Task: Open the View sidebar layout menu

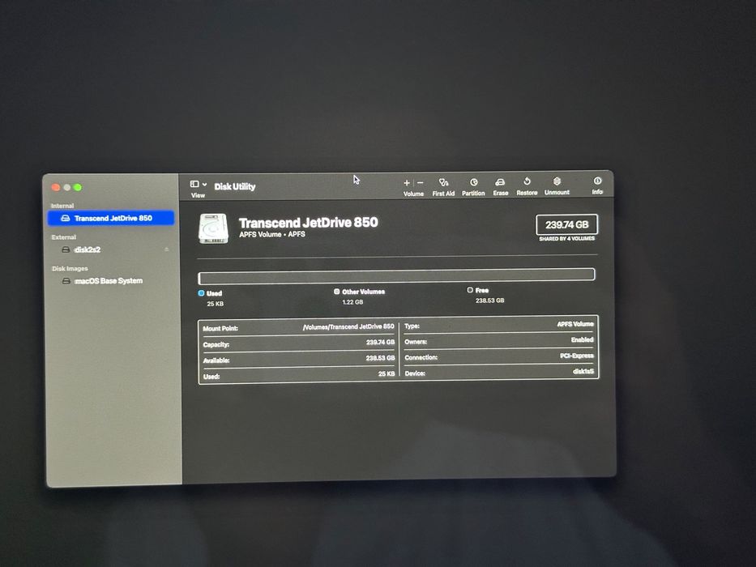Action: (199, 184)
